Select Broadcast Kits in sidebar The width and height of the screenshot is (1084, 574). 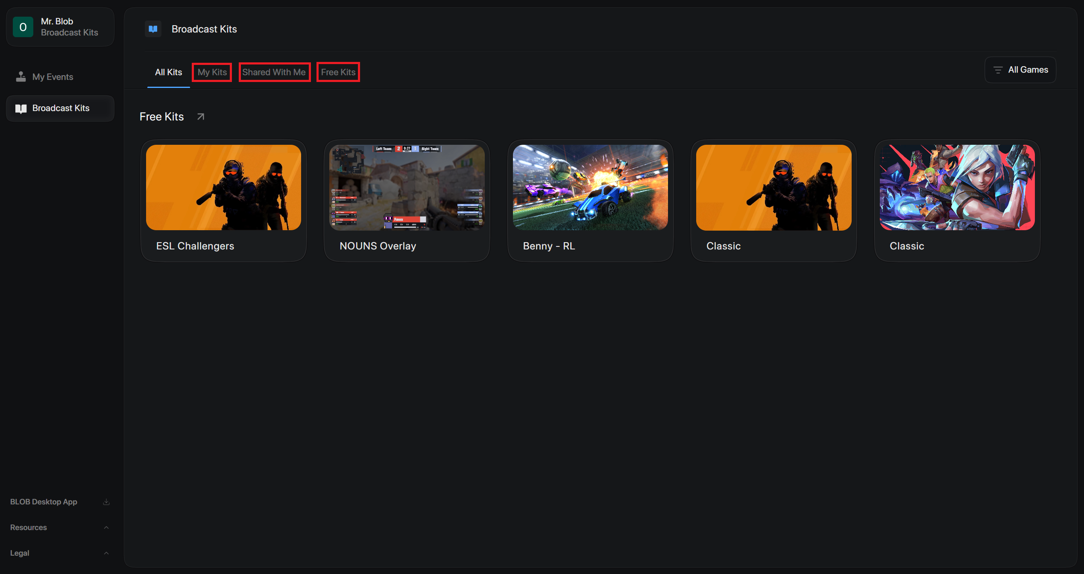pyautogui.click(x=60, y=108)
